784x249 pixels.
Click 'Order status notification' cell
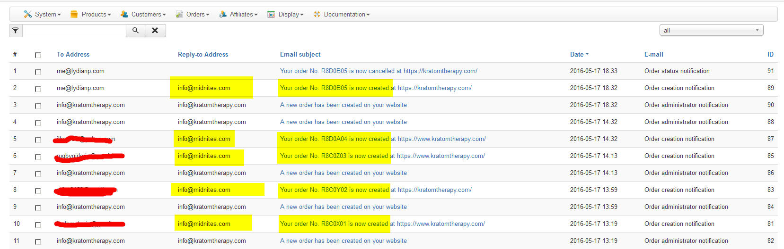[x=677, y=71]
